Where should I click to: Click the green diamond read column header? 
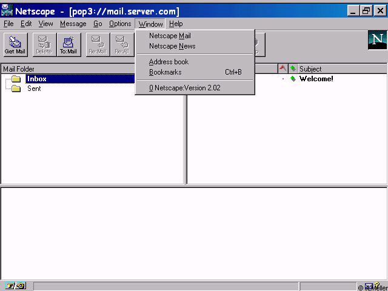click(293, 69)
